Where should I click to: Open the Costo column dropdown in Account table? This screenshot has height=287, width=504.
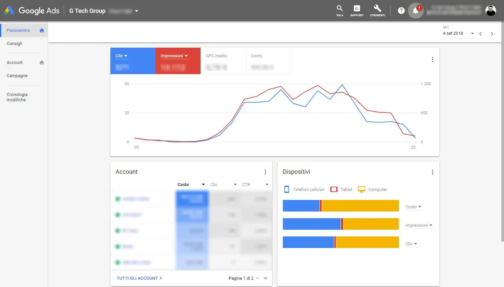(203, 185)
